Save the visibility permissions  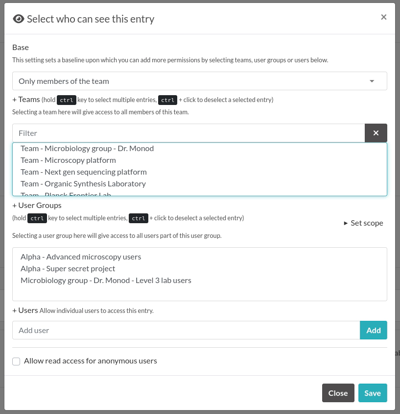click(x=372, y=393)
